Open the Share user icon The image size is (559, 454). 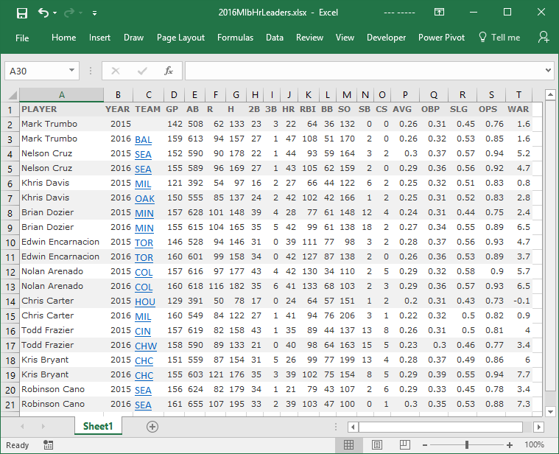coord(544,37)
